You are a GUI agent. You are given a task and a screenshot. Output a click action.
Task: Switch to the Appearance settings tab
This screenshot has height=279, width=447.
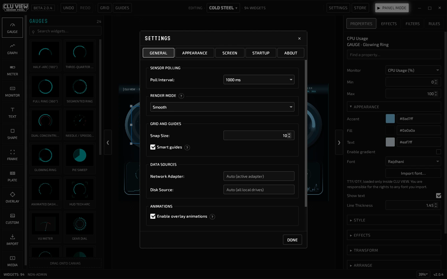195,53
